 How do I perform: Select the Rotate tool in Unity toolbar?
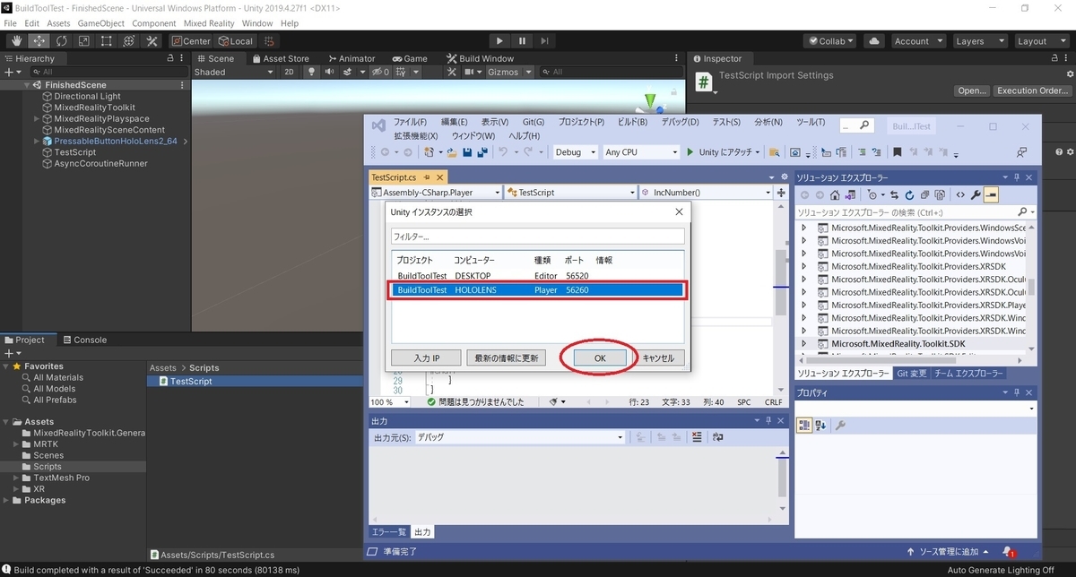(61, 41)
